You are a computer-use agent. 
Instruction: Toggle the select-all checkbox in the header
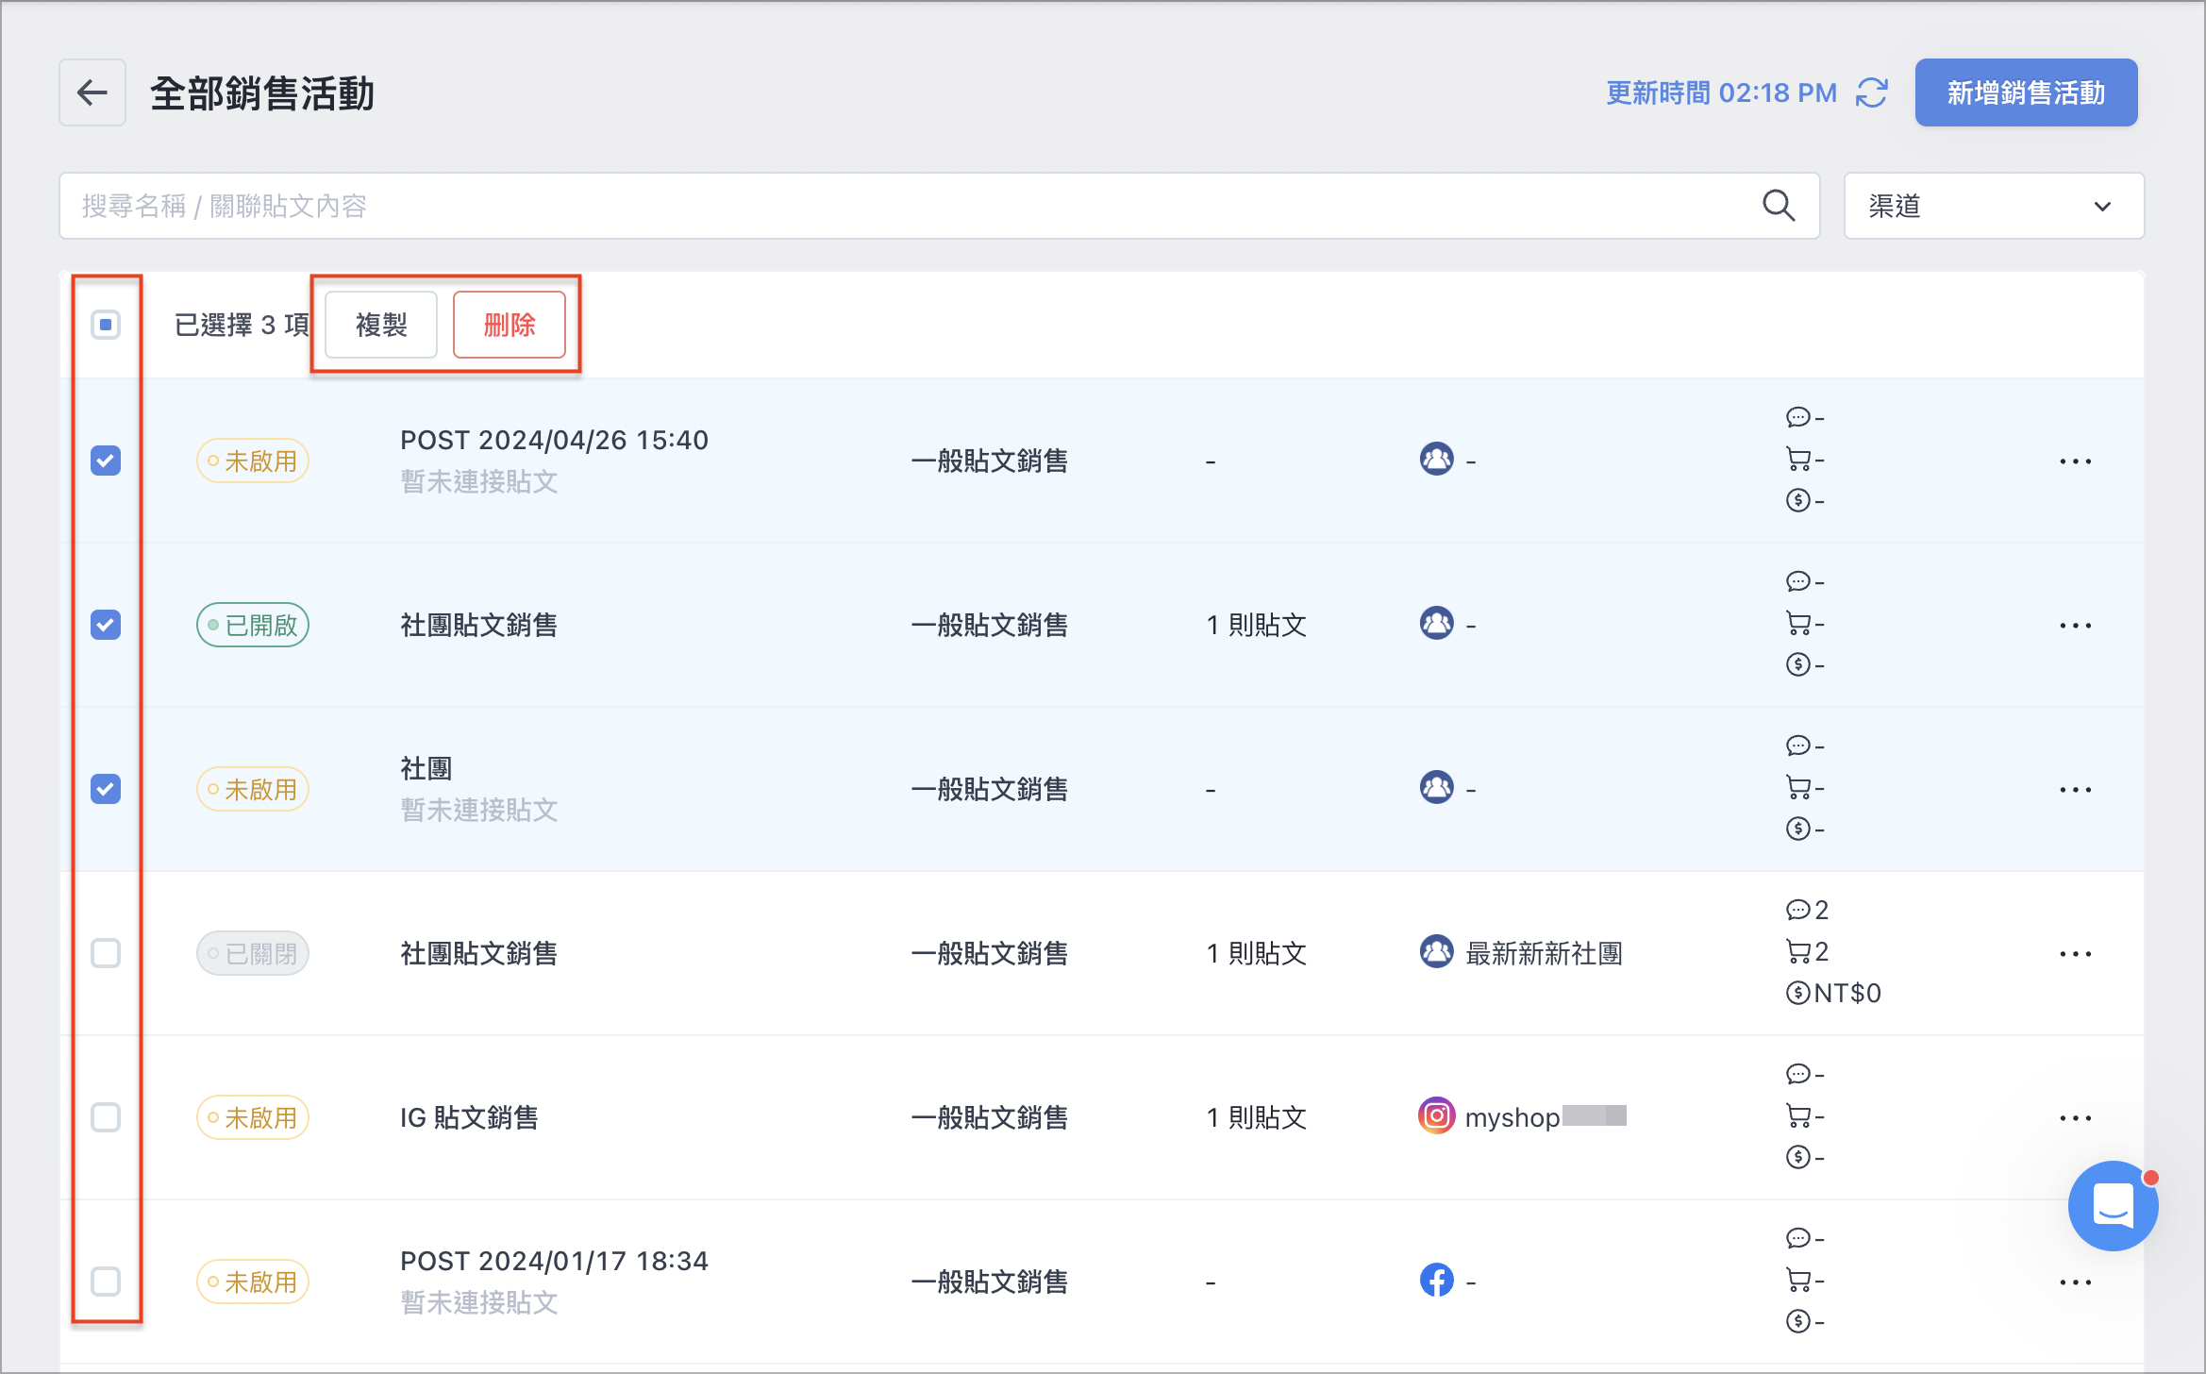coord(106,325)
